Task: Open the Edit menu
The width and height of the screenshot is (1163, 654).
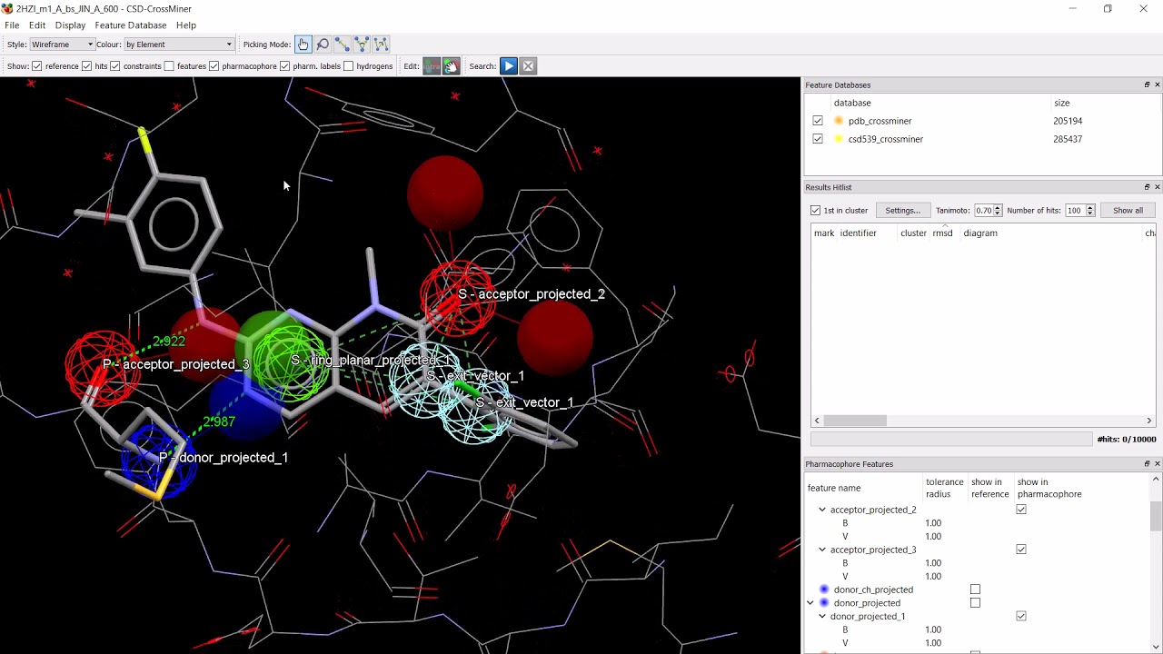Action: [x=37, y=25]
